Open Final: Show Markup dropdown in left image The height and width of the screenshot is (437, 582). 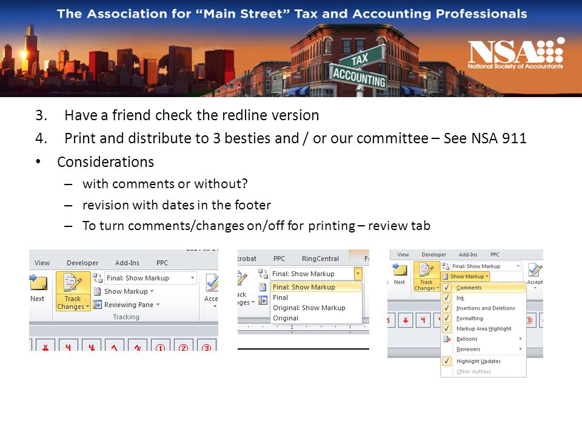tap(192, 278)
